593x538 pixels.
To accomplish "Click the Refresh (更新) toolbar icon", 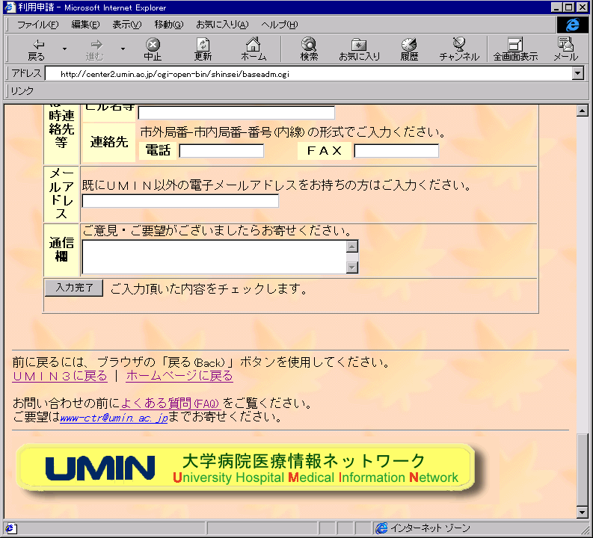I will point(203,49).
